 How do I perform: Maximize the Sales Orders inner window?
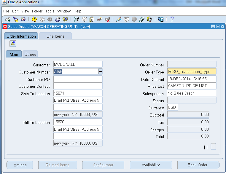(218, 26)
